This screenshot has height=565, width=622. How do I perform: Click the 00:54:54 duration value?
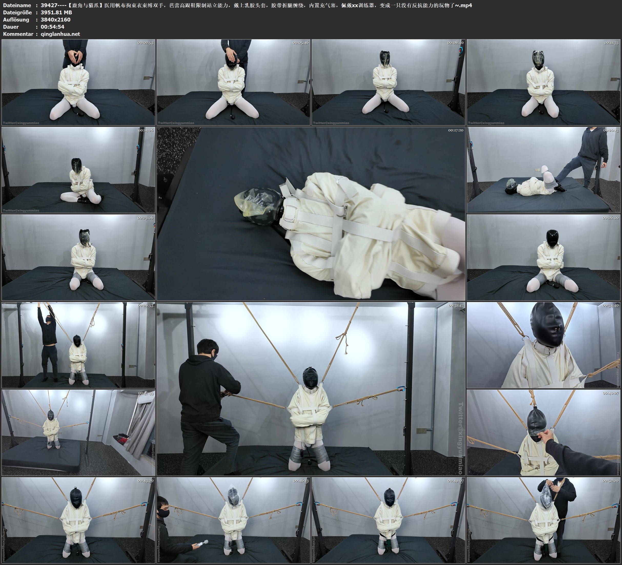(53, 27)
